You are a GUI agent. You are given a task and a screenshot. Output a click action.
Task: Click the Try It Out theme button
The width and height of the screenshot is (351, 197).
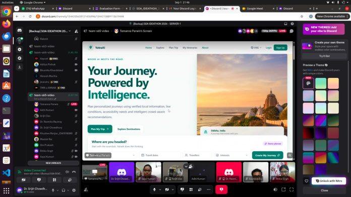click(x=324, y=56)
